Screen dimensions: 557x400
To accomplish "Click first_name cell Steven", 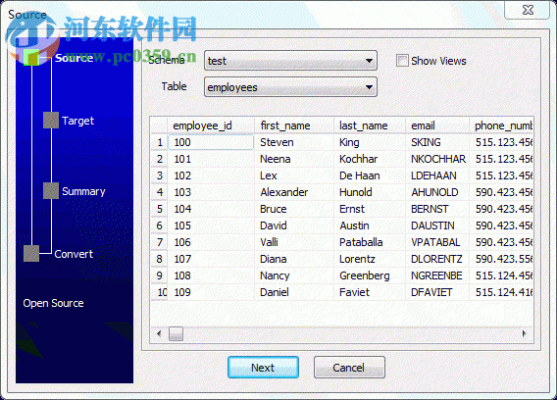I will 294,142.
